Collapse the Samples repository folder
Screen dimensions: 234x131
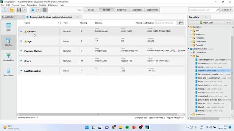click(189, 27)
